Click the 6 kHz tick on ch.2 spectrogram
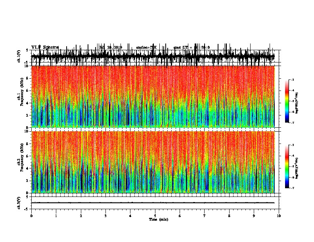 coord(28,156)
